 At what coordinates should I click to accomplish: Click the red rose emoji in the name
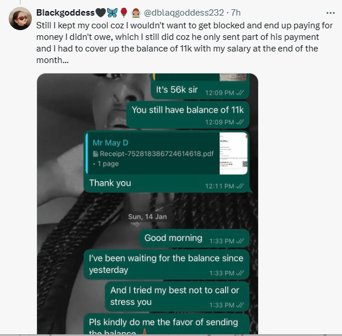click(124, 13)
